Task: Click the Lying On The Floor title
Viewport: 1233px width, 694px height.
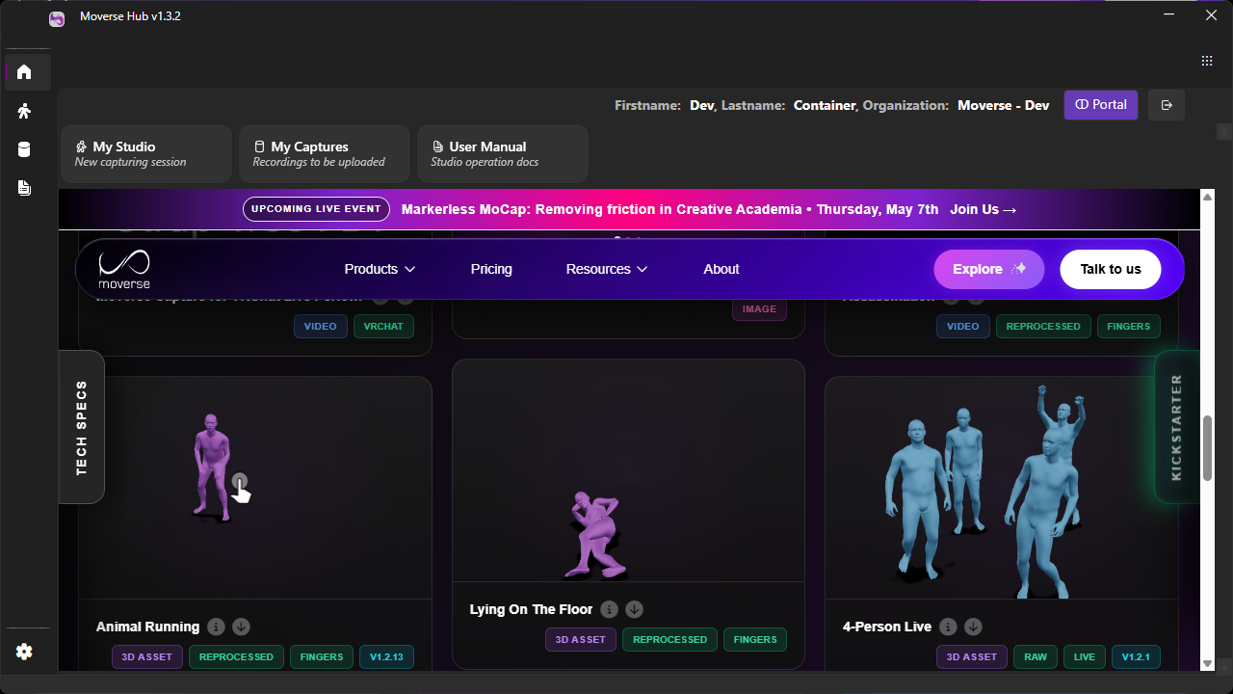Action: tap(531, 609)
